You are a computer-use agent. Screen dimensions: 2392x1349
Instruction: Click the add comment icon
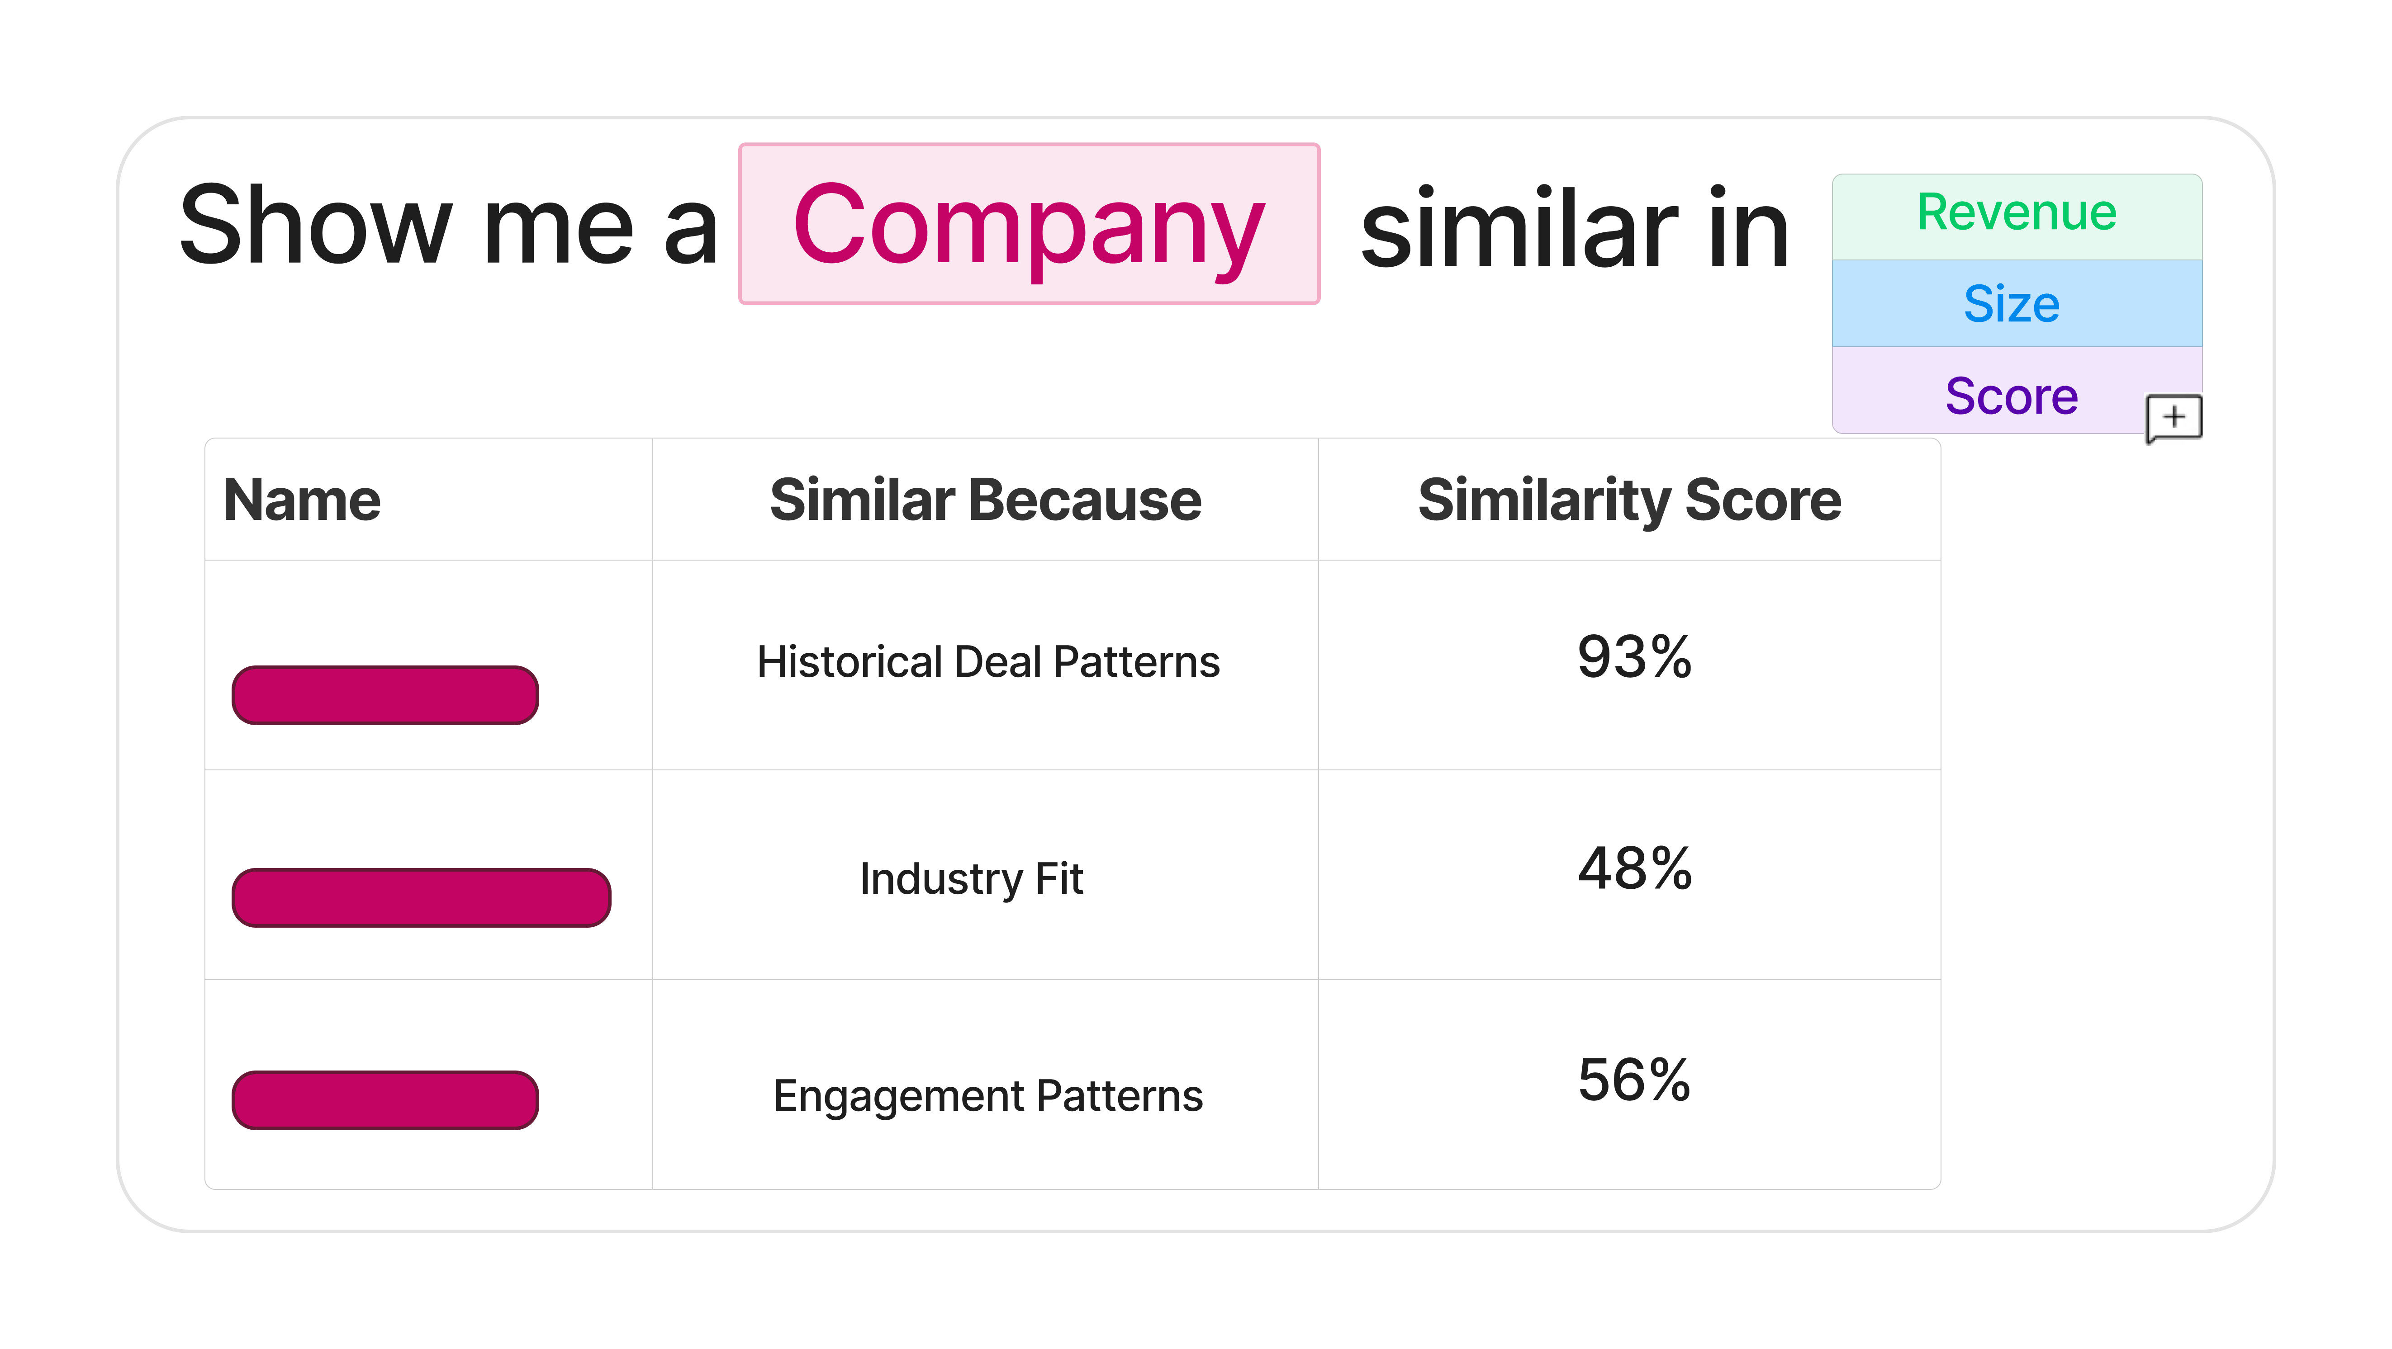pyautogui.click(x=2174, y=419)
